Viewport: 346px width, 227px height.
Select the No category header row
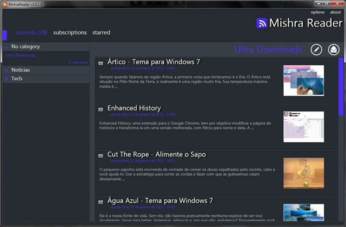point(46,47)
